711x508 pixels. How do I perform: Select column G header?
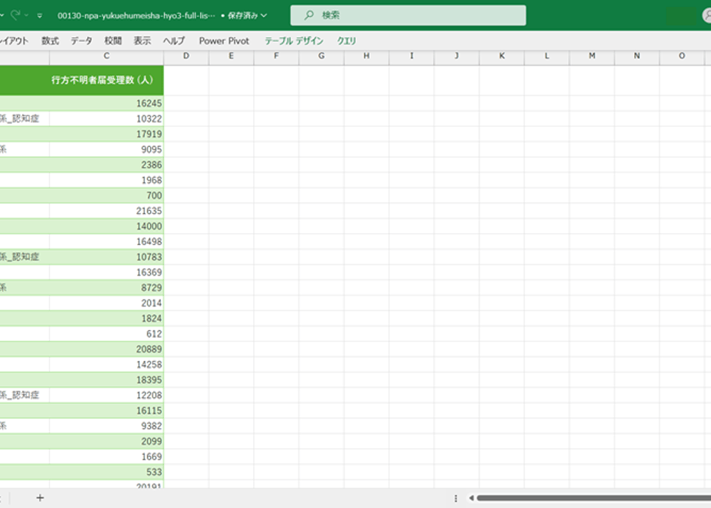click(322, 55)
